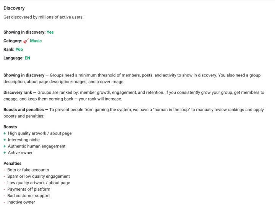The image size is (275, 206).
Task: Click the plus icon beside Interesting niche
Action: click(x=5, y=140)
